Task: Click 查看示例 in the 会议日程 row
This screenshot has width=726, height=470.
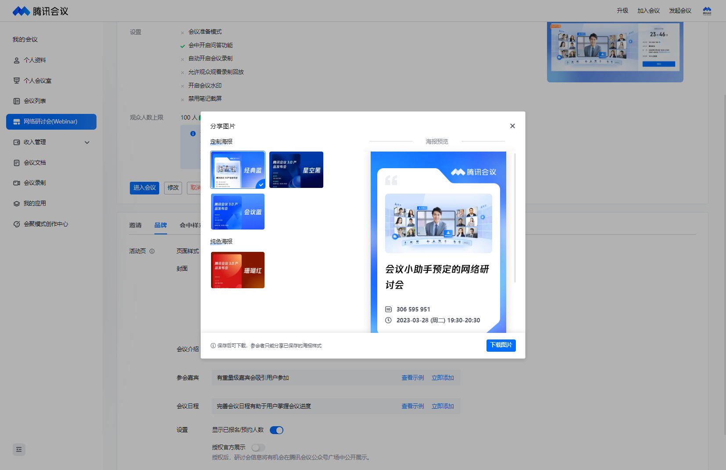Action: pyautogui.click(x=413, y=406)
